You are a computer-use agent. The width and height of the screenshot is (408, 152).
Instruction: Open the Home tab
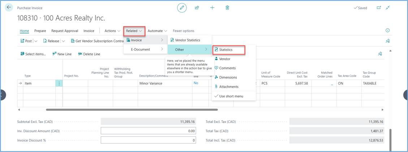25,31
